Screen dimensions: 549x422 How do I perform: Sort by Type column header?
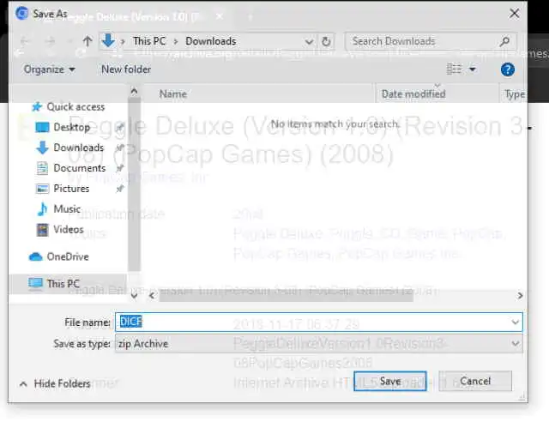[514, 93]
